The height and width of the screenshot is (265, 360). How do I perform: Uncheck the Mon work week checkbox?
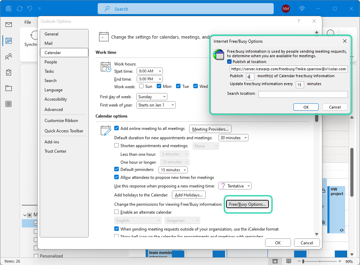pyautogui.click(x=159, y=86)
